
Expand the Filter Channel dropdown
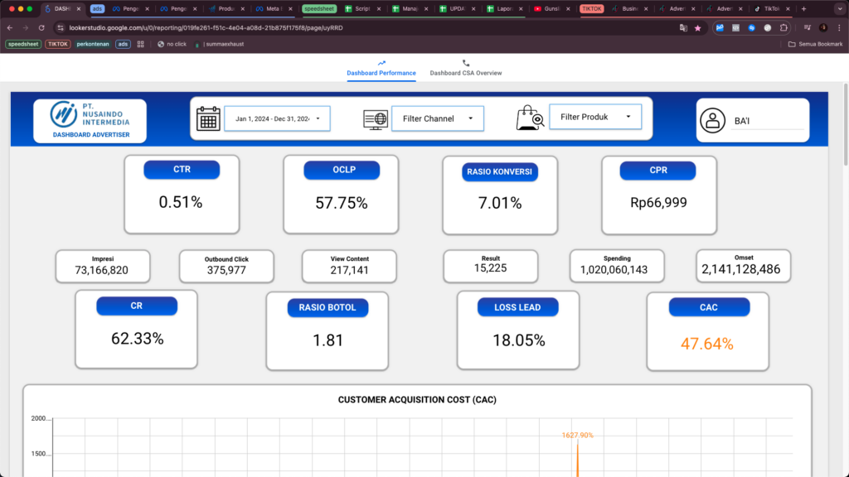438,118
